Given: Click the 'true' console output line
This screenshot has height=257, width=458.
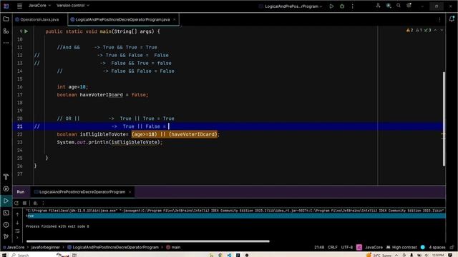Looking at the screenshot, I should pos(235,216).
